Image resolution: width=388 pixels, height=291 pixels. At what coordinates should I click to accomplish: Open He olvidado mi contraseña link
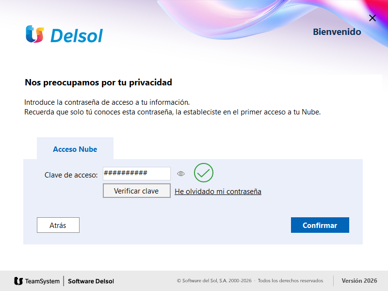(218, 192)
